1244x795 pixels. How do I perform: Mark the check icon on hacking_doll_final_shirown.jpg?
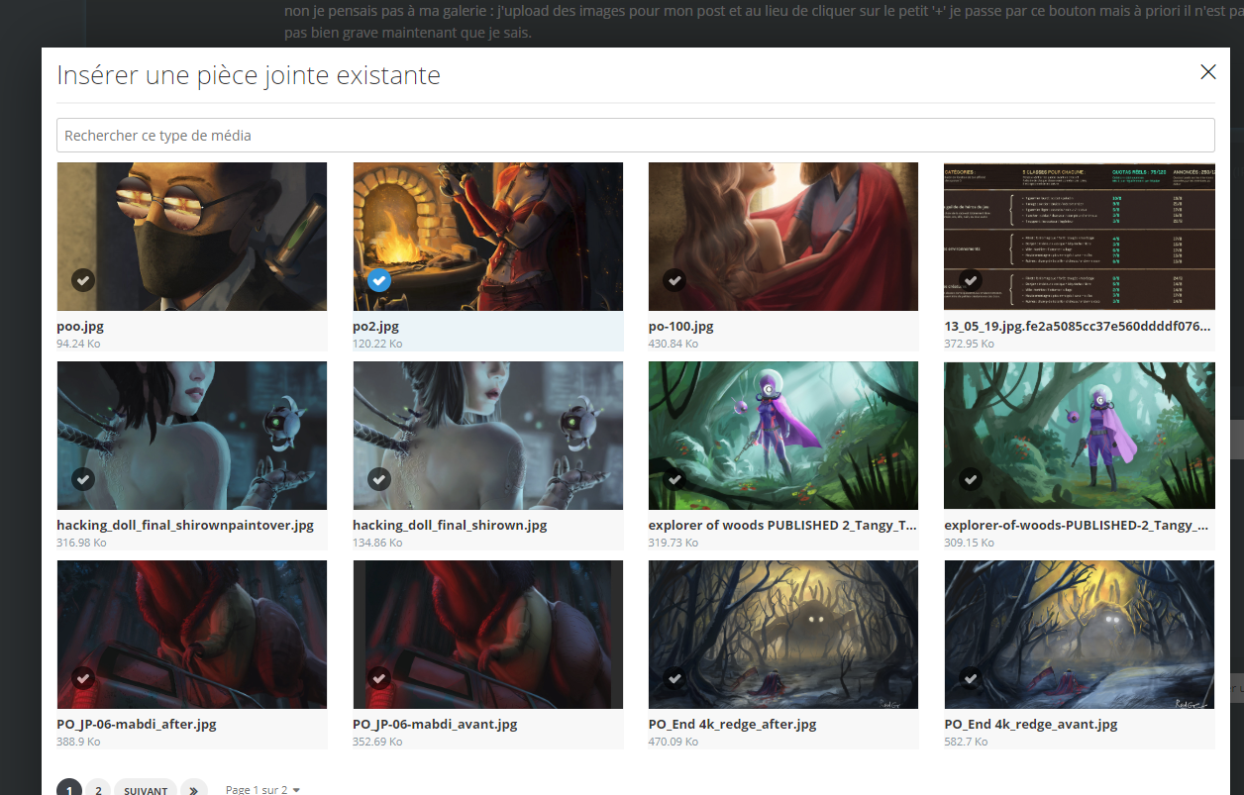(378, 479)
